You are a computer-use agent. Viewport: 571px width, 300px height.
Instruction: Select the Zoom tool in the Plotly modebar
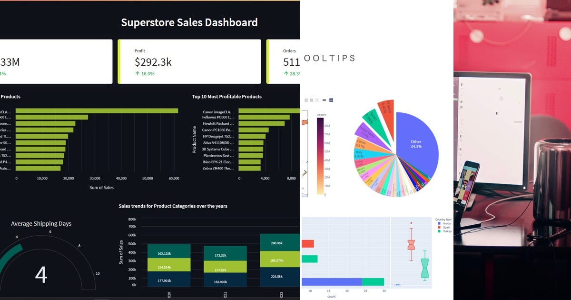click(306, 100)
